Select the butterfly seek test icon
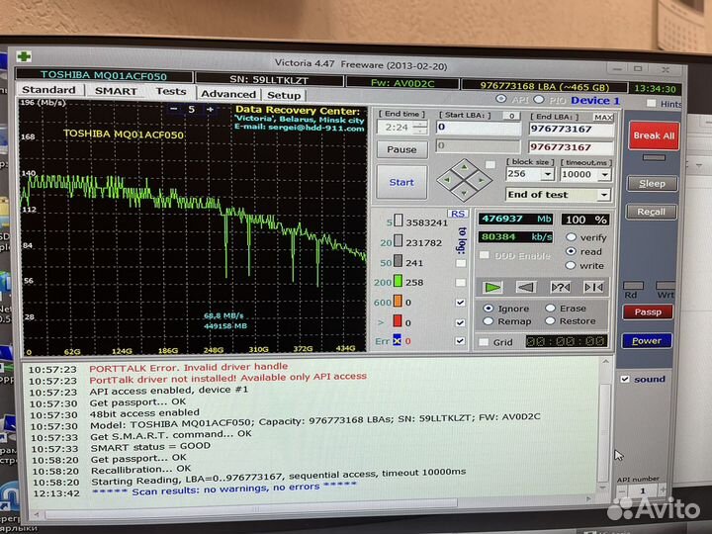This screenshot has width=712, height=534. pyautogui.click(x=593, y=287)
